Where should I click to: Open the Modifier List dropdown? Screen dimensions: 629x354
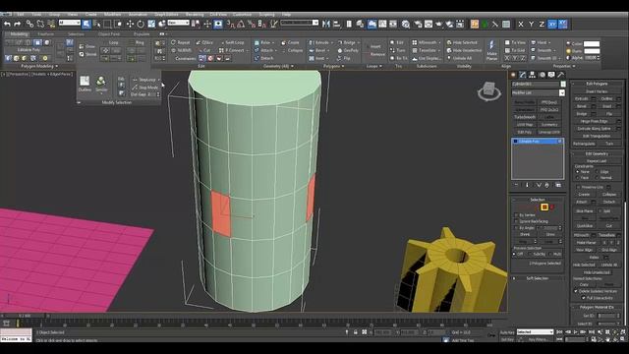pos(562,92)
